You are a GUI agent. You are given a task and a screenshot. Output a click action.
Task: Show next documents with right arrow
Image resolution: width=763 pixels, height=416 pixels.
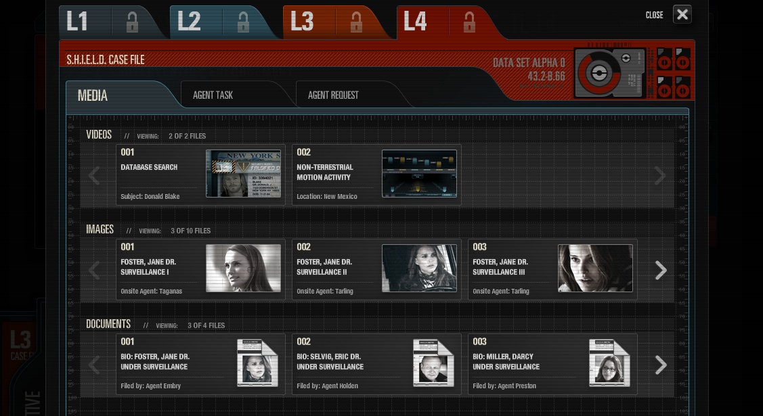point(660,365)
